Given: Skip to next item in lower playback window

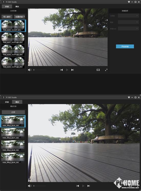Looking at the screenshot, I should 88,186.
